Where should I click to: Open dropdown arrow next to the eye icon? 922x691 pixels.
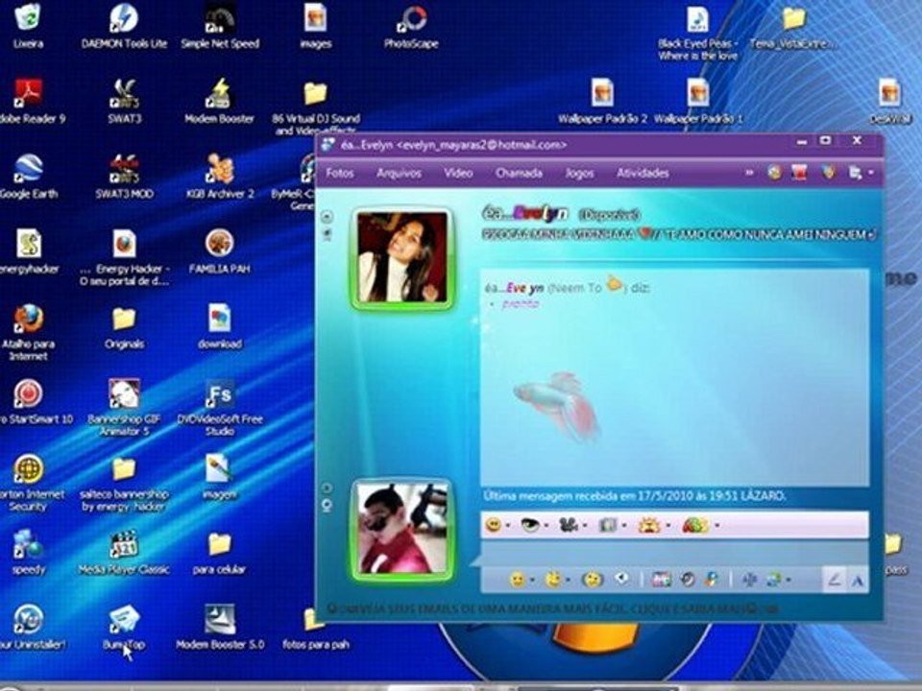[x=546, y=525]
